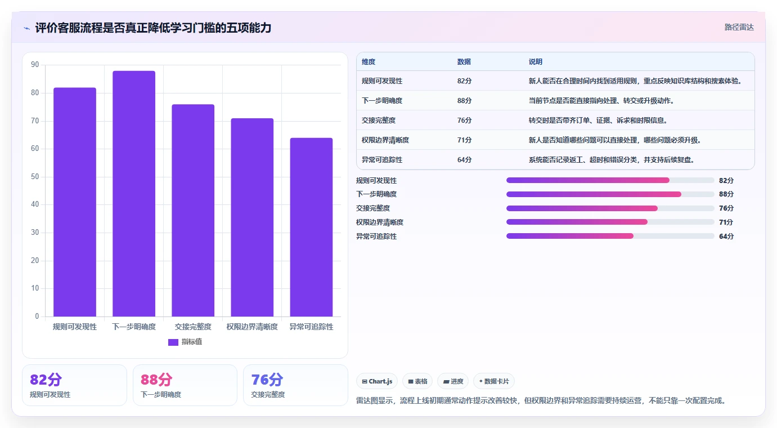The height and width of the screenshot is (428, 777).
Task: Click the 下一步明确度 progress bar at 88分
Action: 610,194
